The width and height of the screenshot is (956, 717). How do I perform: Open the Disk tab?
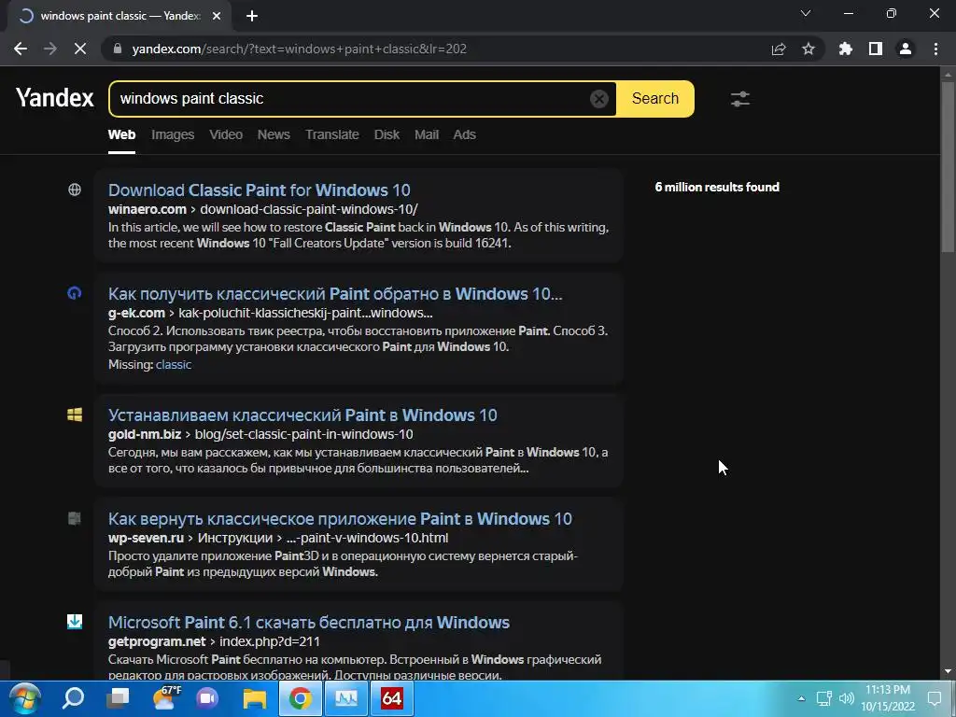[387, 134]
